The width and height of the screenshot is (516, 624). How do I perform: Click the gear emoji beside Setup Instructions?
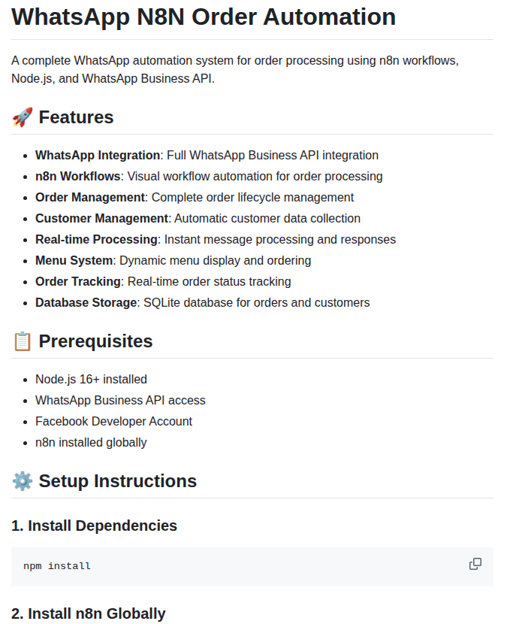23,481
